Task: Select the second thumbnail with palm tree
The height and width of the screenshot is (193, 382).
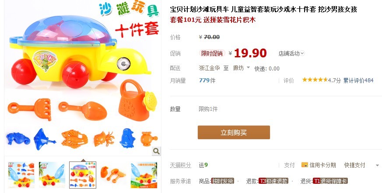Action: pyautogui.click(x=52, y=175)
